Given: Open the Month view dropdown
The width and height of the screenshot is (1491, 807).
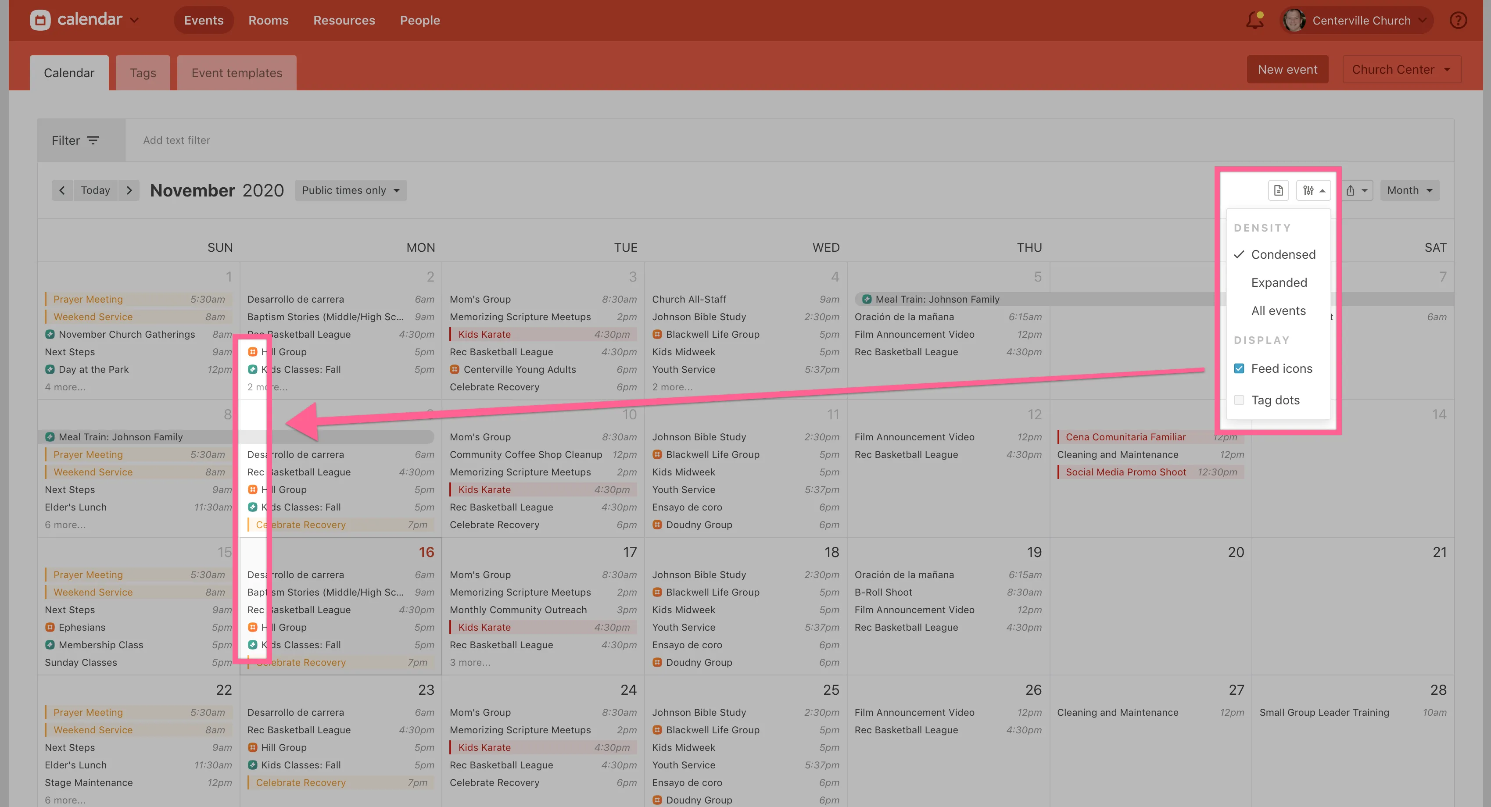Looking at the screenshot, I should pos(1409,190).
